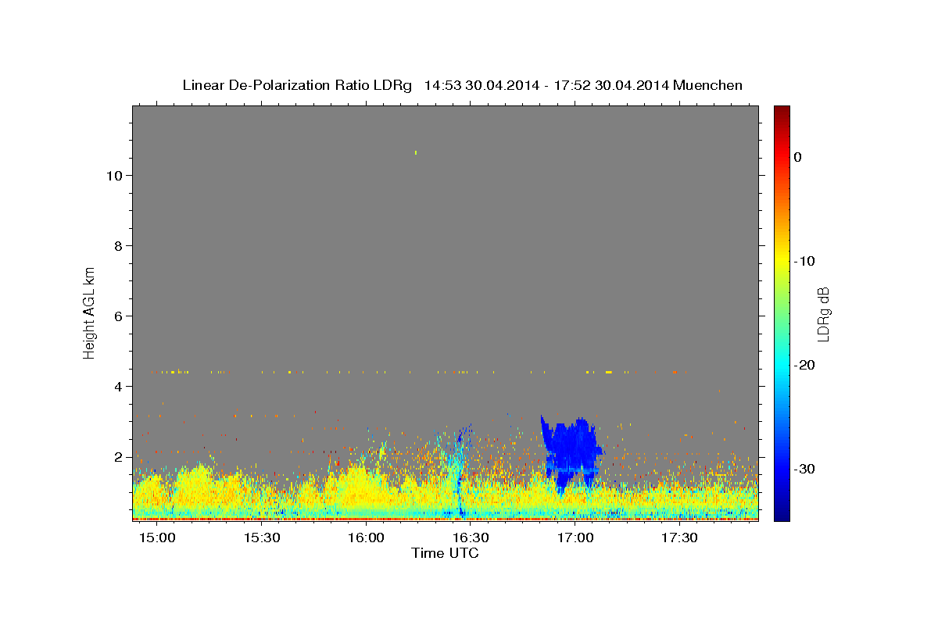Click the isolated green pixel above 10 km
Screen dimensions: 938x625
click(x=416, y=152)
